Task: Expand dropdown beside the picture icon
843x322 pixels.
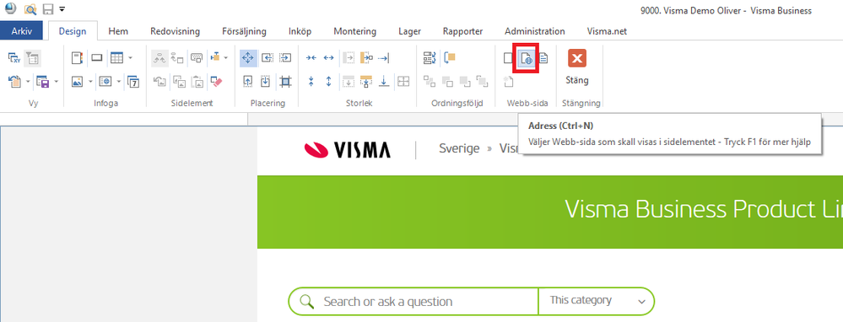Action: (x=90, y=82)
